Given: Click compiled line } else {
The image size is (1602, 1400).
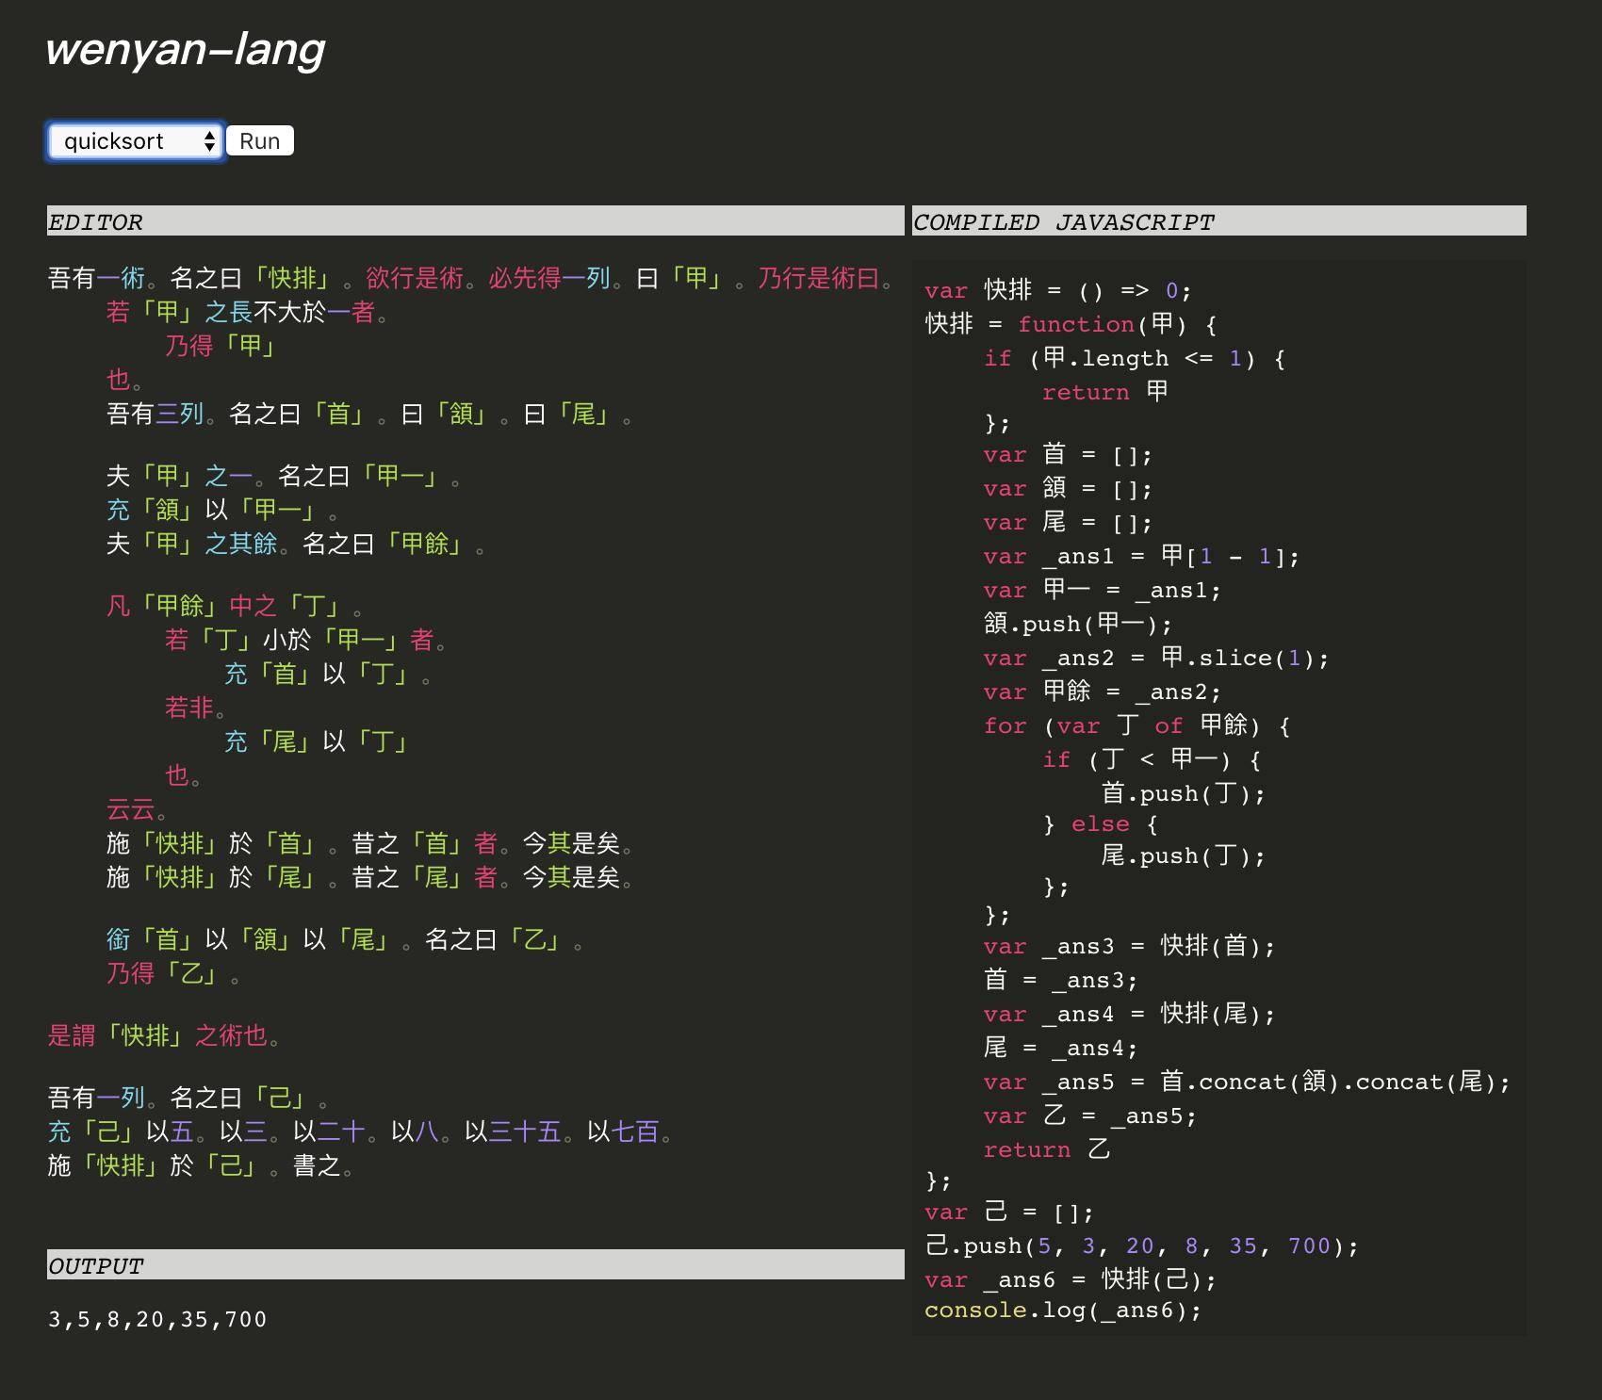Looking at the screenshot, I should pos(1101,824).
